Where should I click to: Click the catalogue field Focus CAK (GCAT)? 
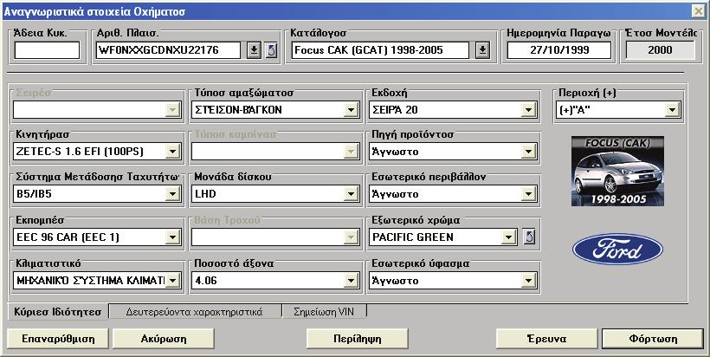380,50
